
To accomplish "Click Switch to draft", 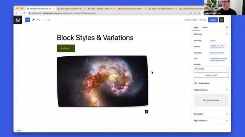I will 190,20.
